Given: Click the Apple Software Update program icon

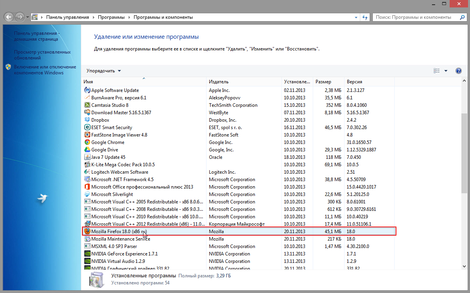Looking at the screenshot, I should coord(87,90).
